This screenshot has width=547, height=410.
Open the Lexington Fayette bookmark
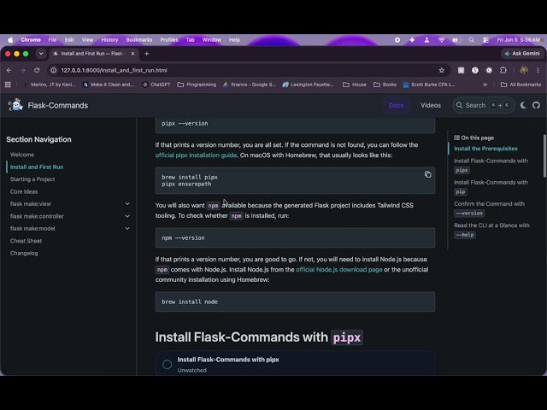point(308,85)
